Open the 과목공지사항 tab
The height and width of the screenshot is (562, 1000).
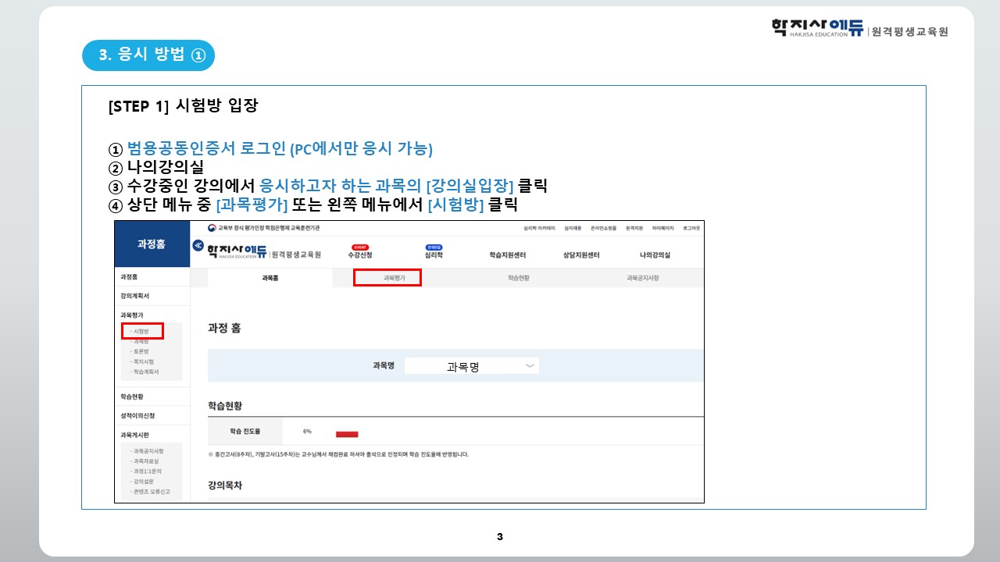[642, 278]
